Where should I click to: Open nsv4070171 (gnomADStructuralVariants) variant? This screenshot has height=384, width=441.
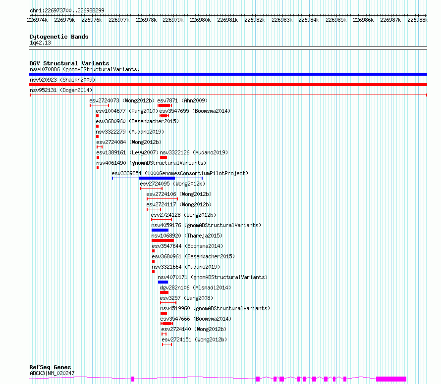pyautogui.click(x=213, y=277)
